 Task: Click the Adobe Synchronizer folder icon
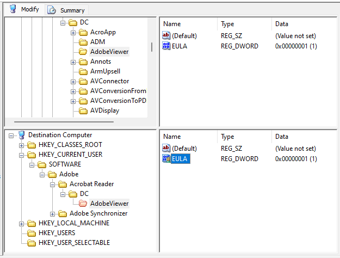63,213
